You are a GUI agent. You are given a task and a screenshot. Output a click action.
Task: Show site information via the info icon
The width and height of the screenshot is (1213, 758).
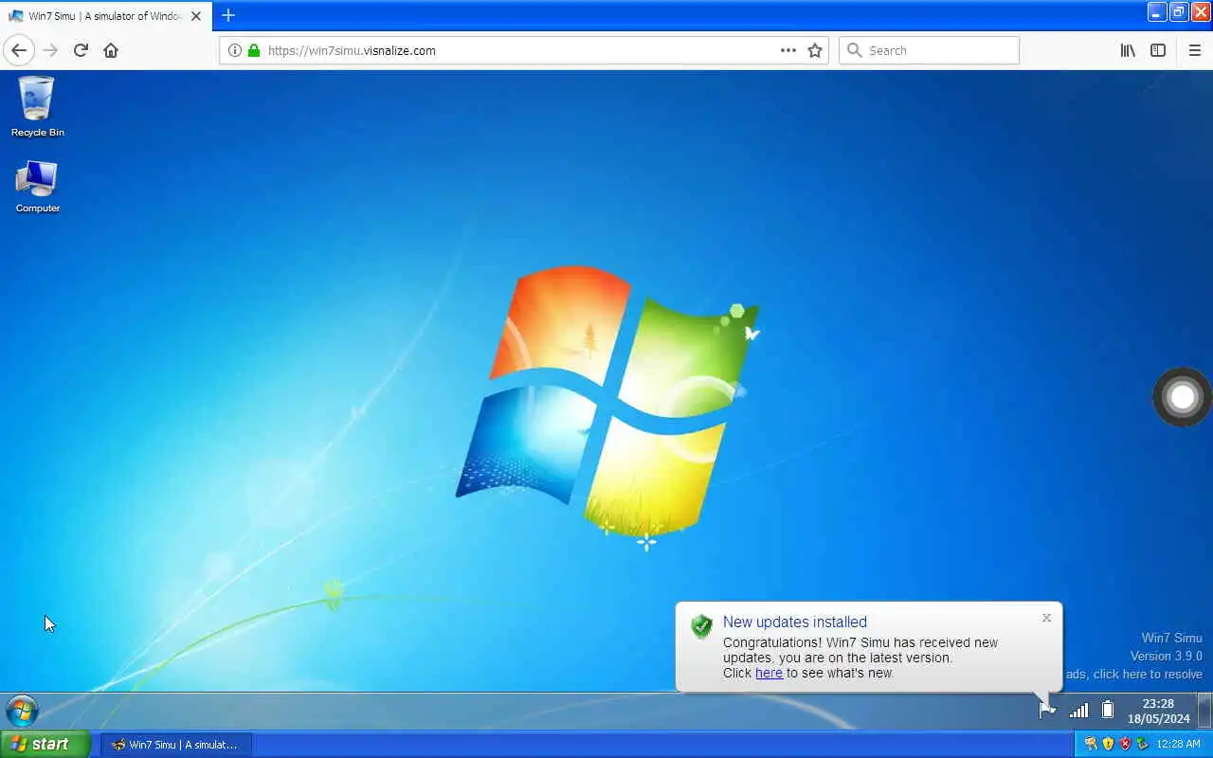234,50
